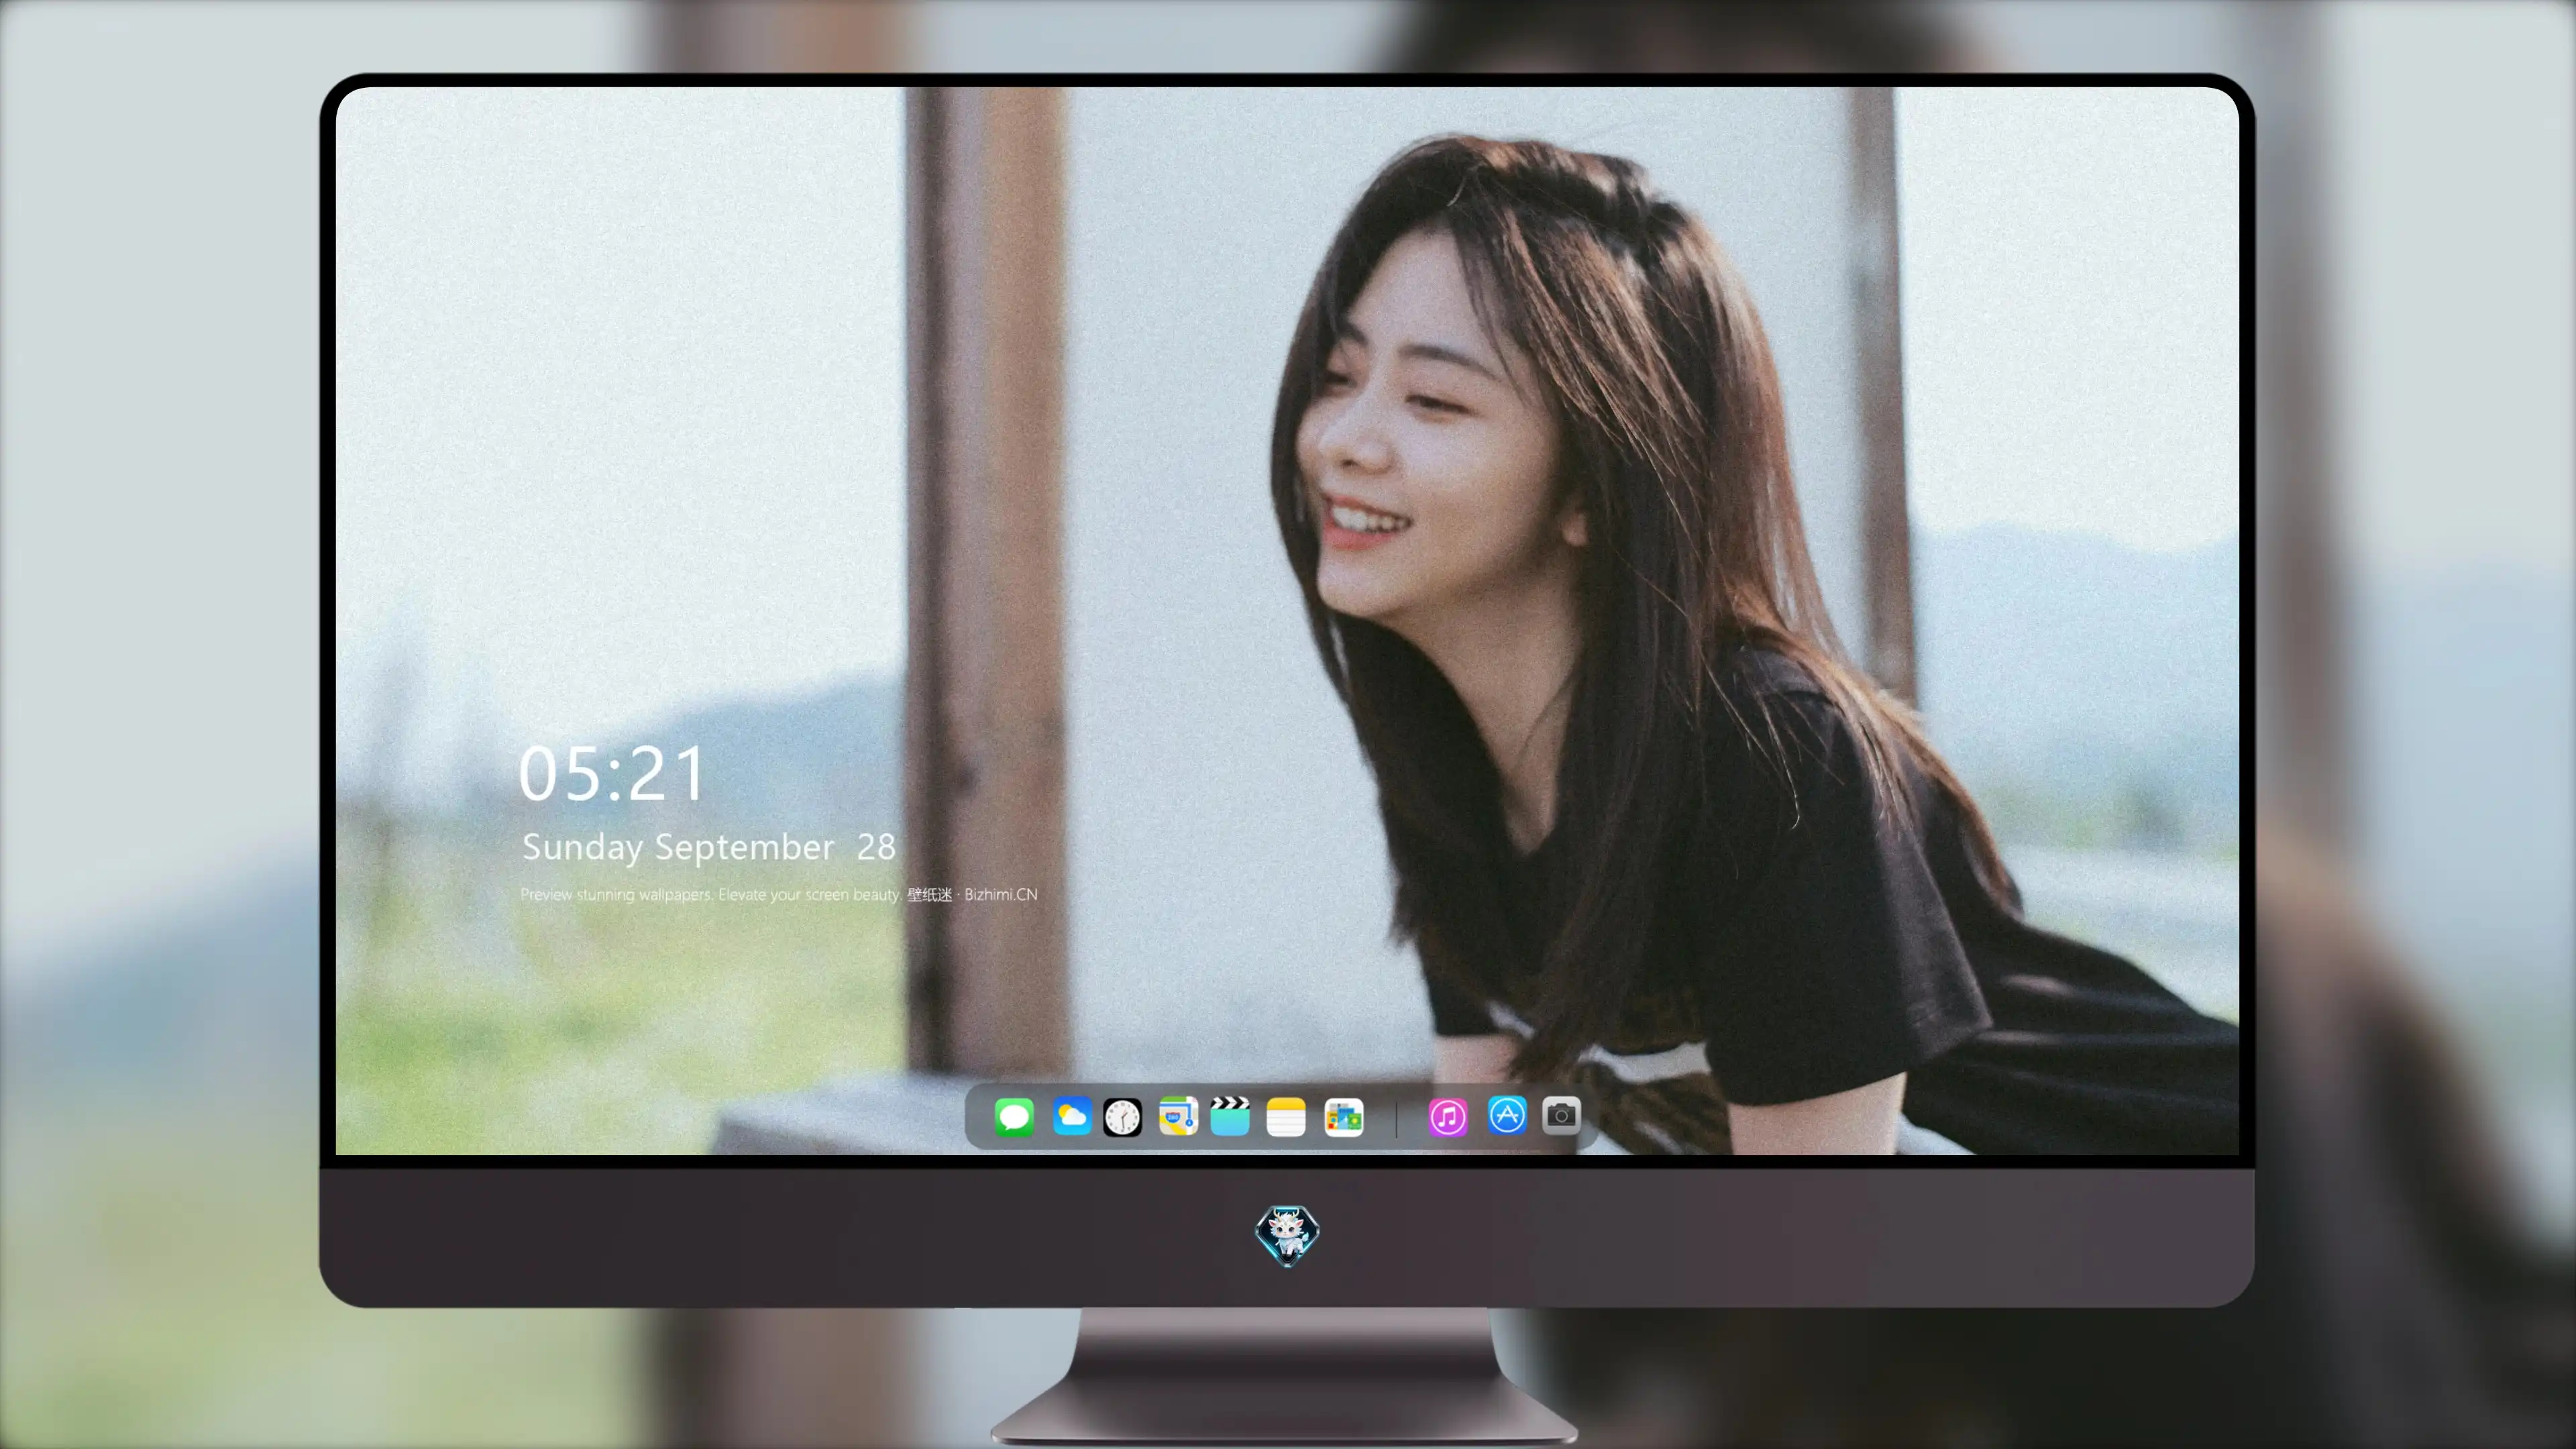Open the Camera app in the dock
The height and width of the screenshot is (1449, 2576).
(1561, 1115)
